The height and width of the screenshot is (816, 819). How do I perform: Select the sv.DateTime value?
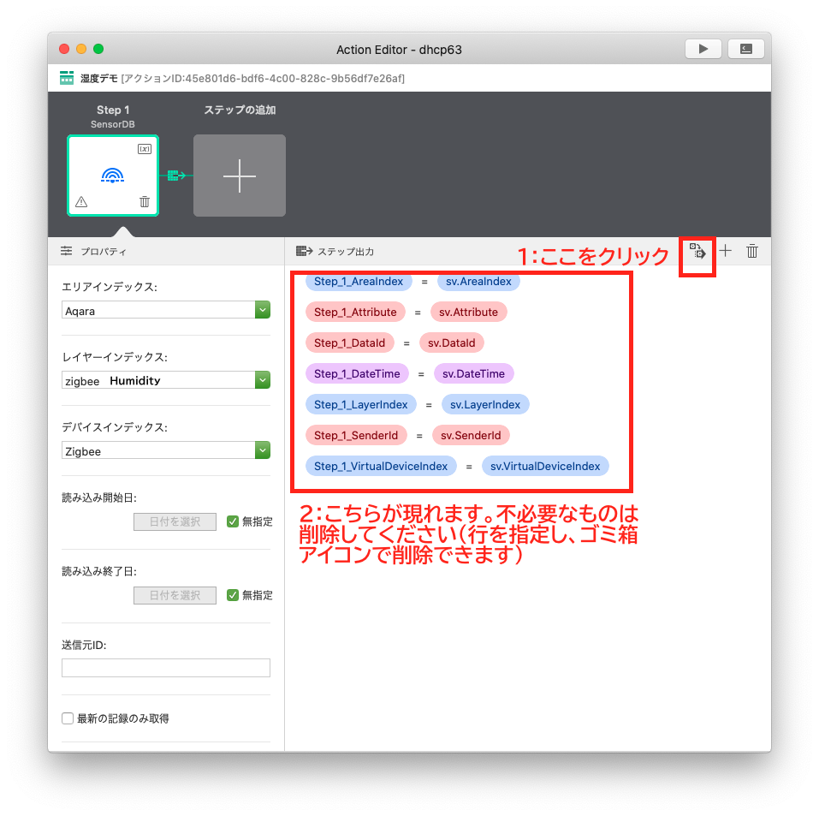tap(474, 374)
